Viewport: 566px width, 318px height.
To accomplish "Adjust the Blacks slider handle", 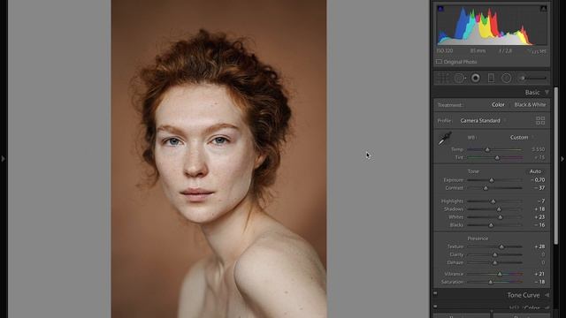I will (491, 225).
